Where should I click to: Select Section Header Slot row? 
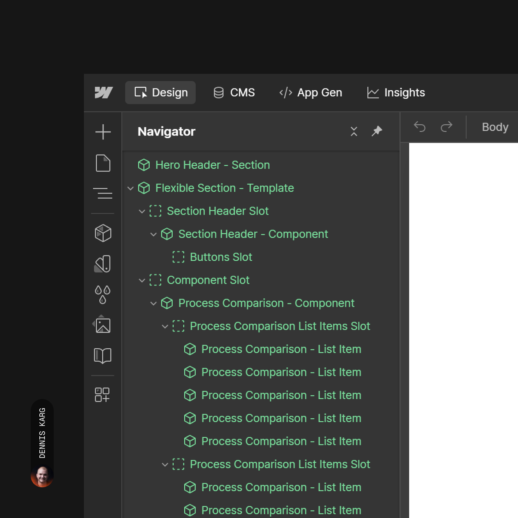(x=261, y=211)
